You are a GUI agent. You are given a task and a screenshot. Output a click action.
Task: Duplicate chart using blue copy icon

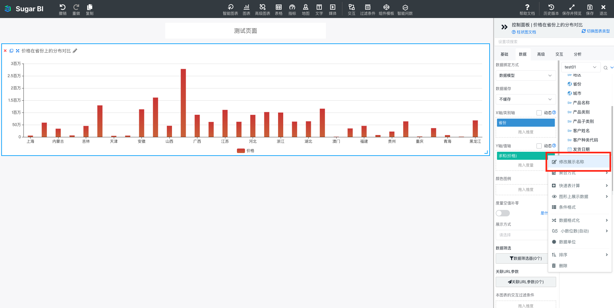click(x=11, y=51)
